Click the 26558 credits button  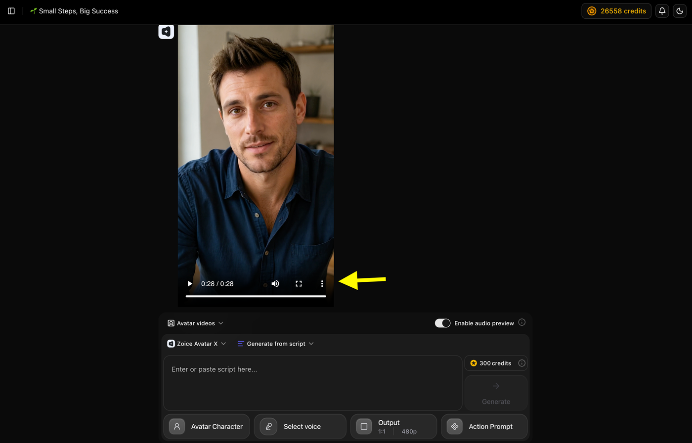[616, 11]
